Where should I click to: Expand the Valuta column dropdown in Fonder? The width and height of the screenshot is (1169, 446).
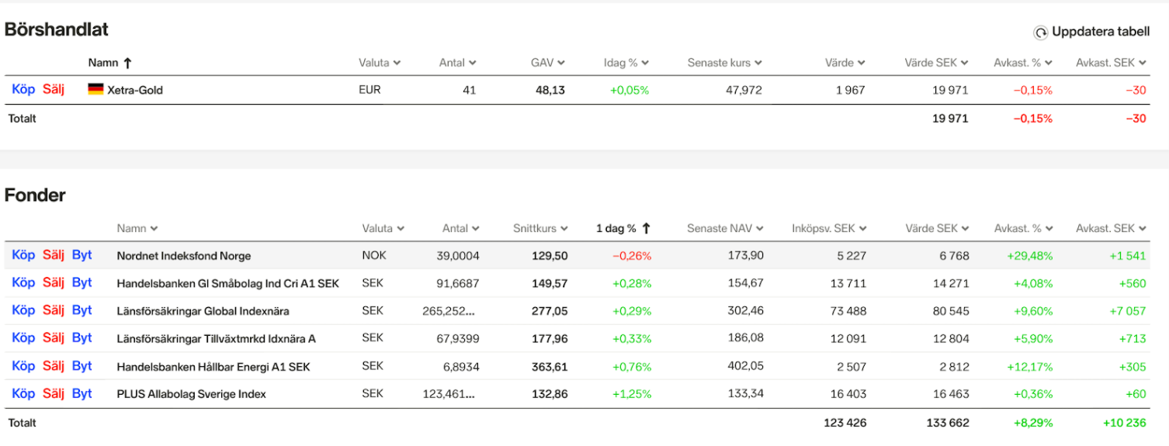point(401,229)
